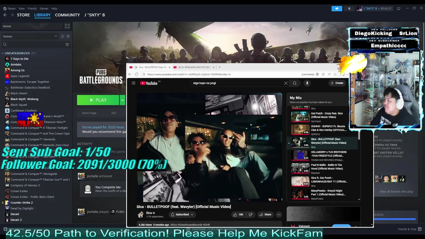Screen dimensions: 425x239
Task: Open the Friends menu in Steam
Action: point(32,8)
